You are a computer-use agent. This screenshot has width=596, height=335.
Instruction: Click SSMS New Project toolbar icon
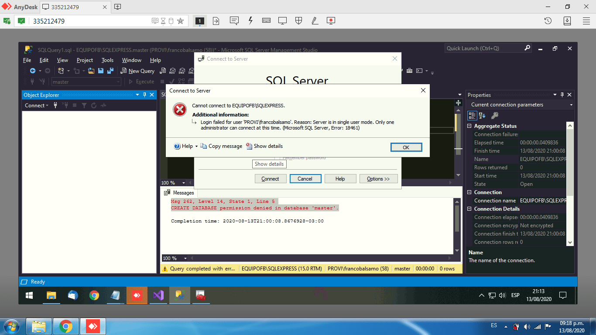(x=61, y=71)
